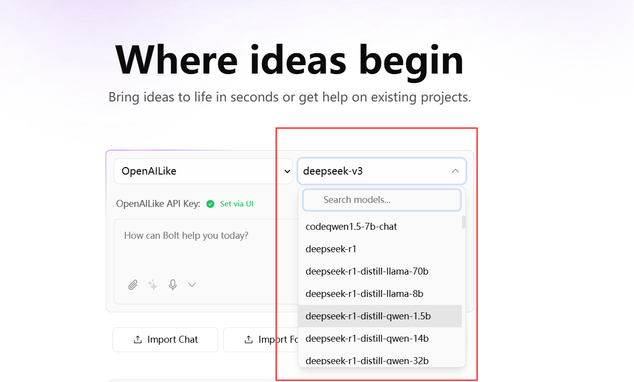Click the paperclip attach file icon
The width and height of the screenshot is (634, 382).
[133, 285]
